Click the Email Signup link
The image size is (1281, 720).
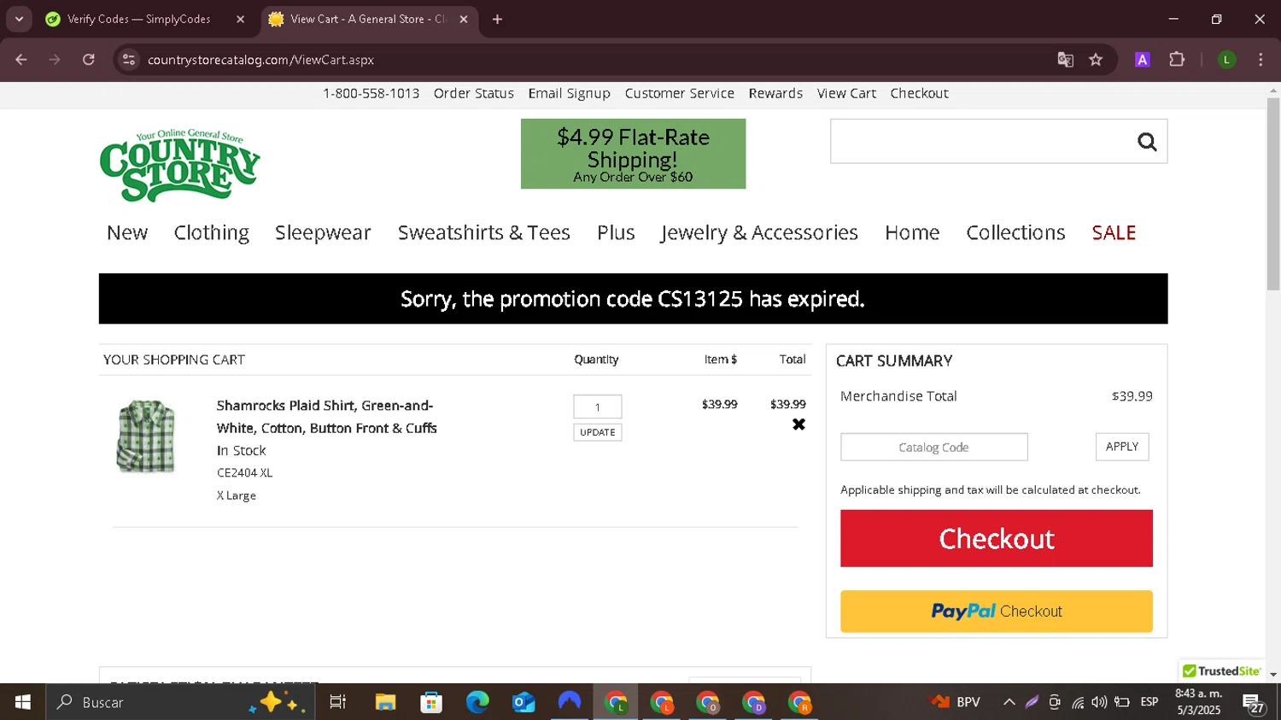tap(569, 93)
